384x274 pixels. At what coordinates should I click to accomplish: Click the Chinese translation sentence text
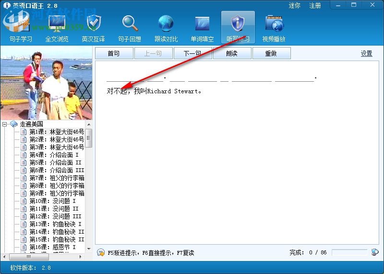(x=154, y=91)
